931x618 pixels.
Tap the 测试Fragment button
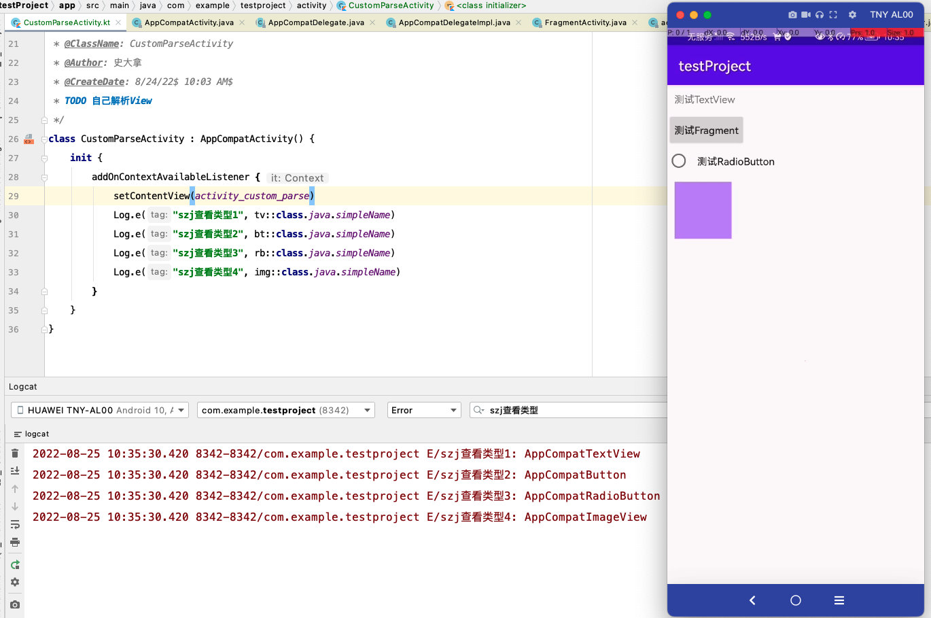click(707, 131)
